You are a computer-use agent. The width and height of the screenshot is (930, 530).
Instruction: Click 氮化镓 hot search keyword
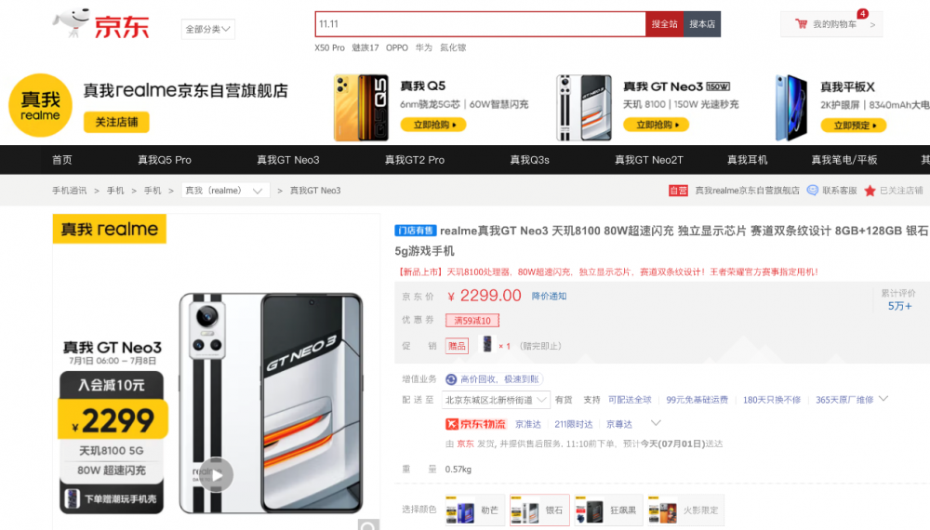(x=453, y=47)
